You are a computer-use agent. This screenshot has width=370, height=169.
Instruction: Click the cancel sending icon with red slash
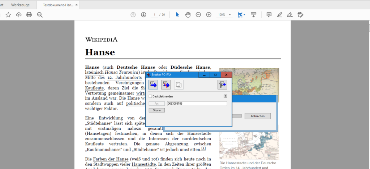pos(166,84)
